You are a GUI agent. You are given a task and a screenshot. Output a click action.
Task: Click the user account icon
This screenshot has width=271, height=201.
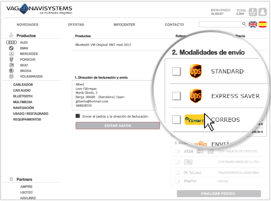tap(262, 12)
